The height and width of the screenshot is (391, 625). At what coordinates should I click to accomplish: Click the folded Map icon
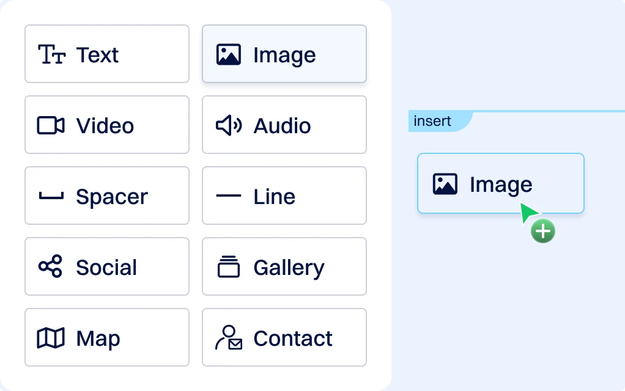pyautogui.click(x=51, y=338)
